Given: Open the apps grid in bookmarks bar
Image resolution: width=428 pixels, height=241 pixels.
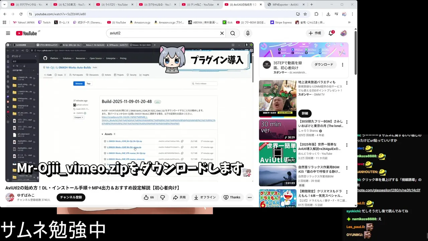Looking at the screenshot, I should (x=4, y=22).
